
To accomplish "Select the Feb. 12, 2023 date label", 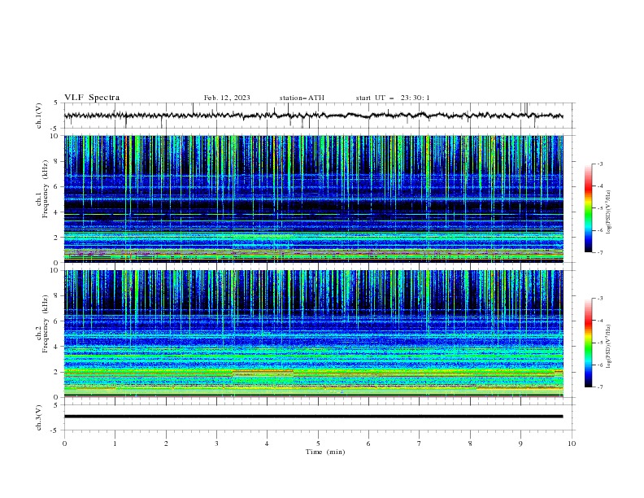I will coord(227,98).
